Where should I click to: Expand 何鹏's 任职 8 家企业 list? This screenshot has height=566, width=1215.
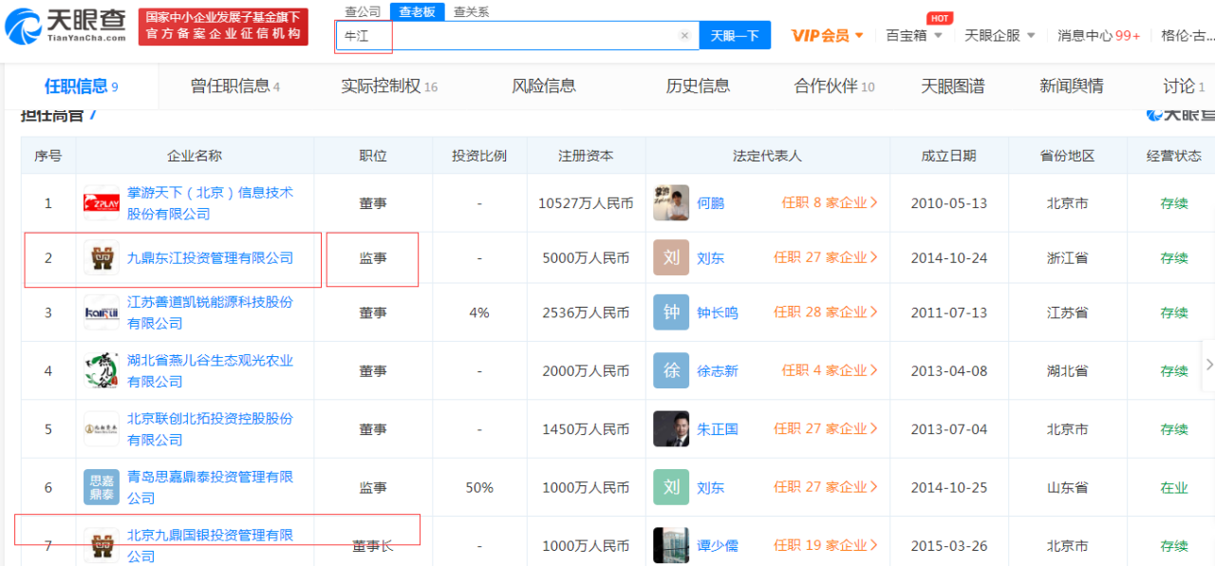tap(830, 202)
